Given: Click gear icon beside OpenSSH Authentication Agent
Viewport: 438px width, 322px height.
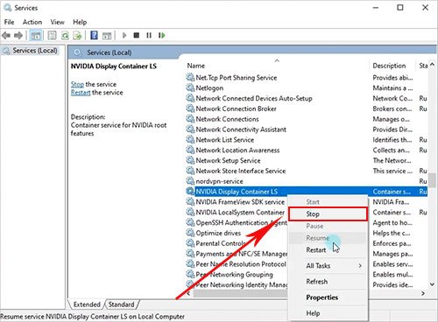Looking at the screenshot, I should (x=190, y=222).
